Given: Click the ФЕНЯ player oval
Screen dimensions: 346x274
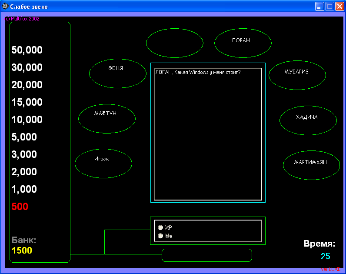Looking at the screenshot, I should coord(118,74).
